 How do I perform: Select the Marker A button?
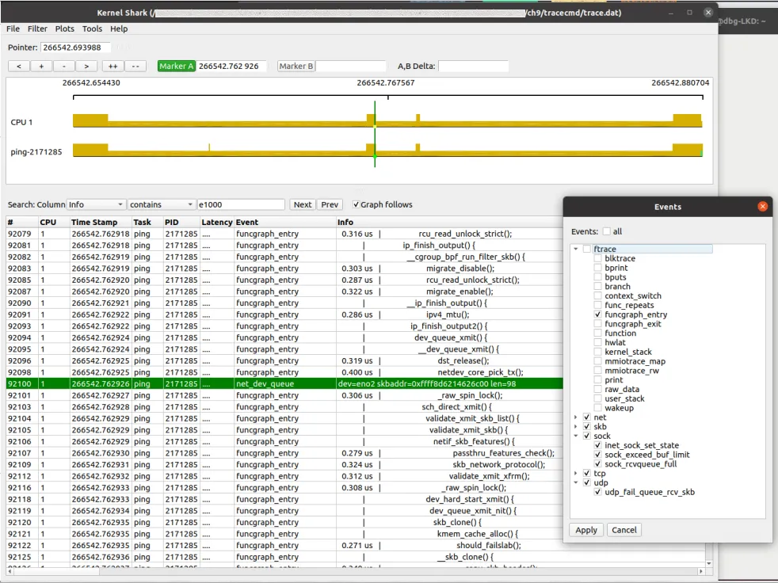(x=176, y=66)
